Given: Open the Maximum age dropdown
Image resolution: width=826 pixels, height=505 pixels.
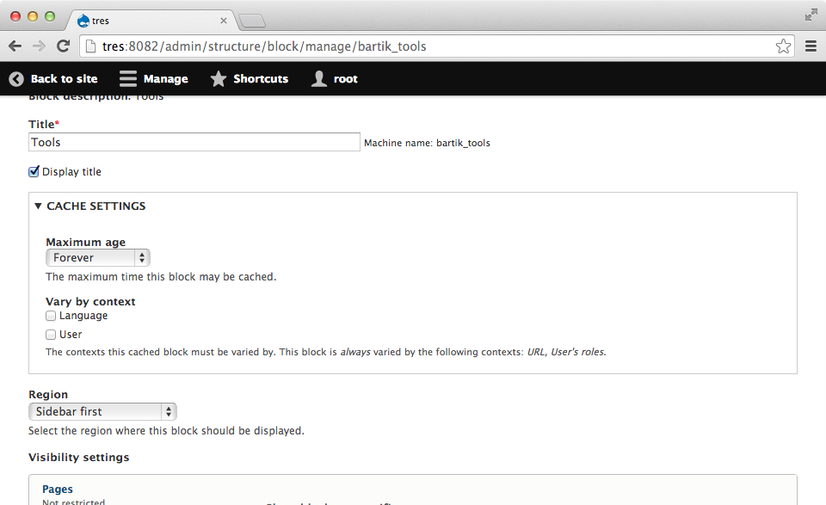Looking at the screenshot, I should (x=97, y=257).
